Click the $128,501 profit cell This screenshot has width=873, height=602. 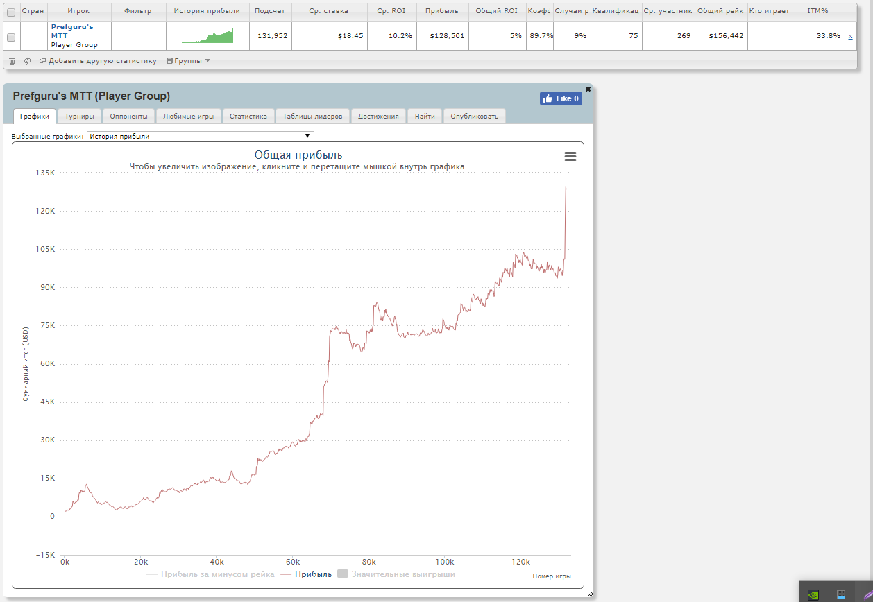[443, 36]
